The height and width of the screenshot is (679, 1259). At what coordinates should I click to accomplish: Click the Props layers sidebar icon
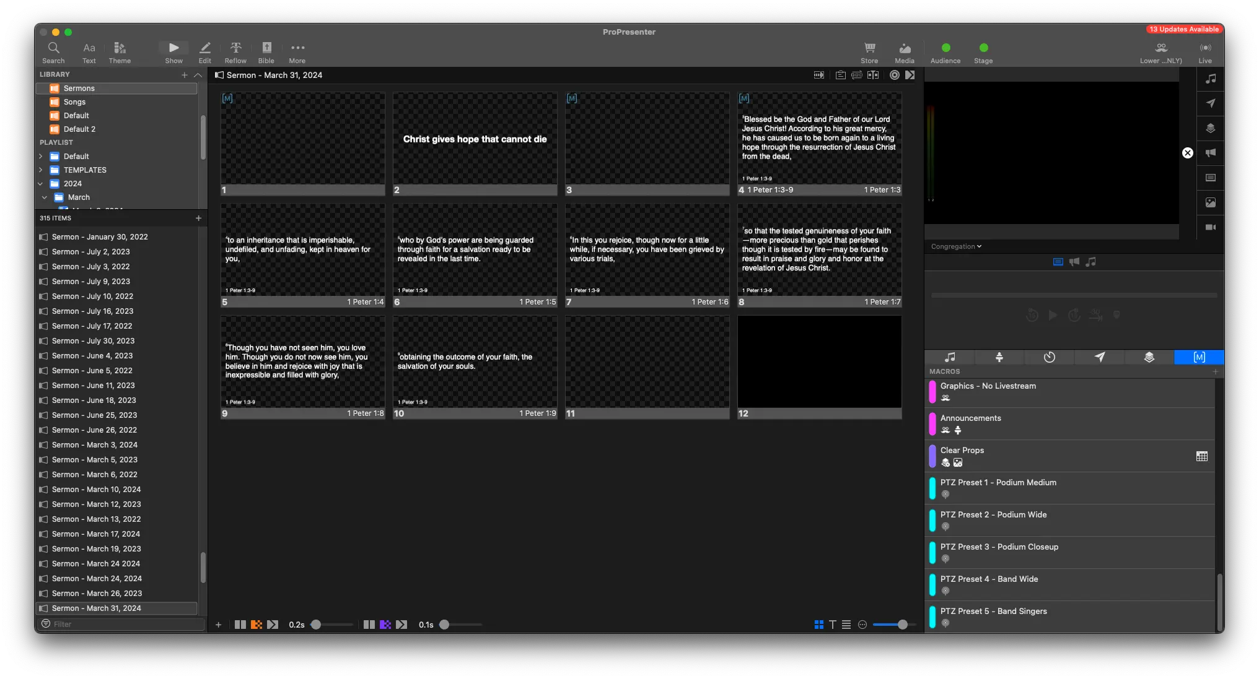click(1210, 128)
